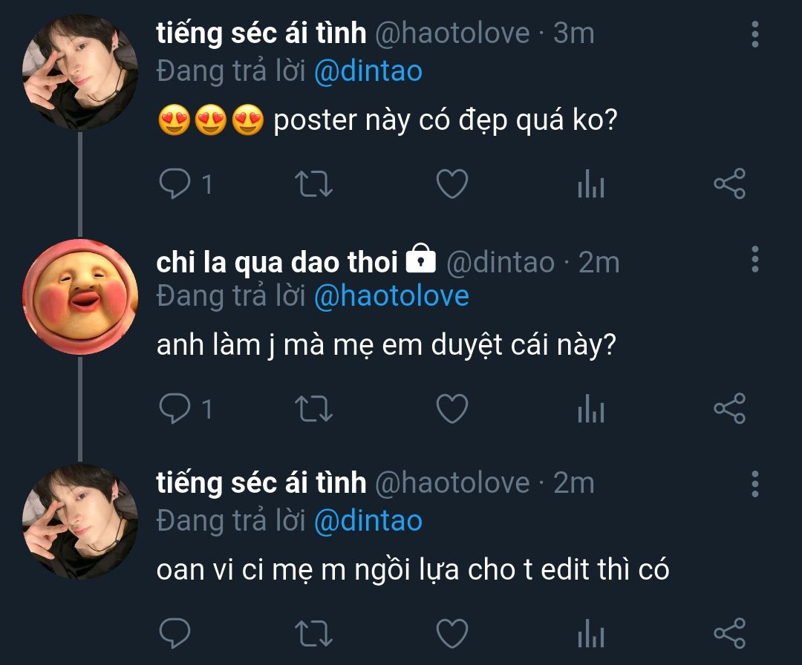The image size is (802, 665).
Task: Reply to the "anh làm j" tweet
Action: [x=175, y=409]
